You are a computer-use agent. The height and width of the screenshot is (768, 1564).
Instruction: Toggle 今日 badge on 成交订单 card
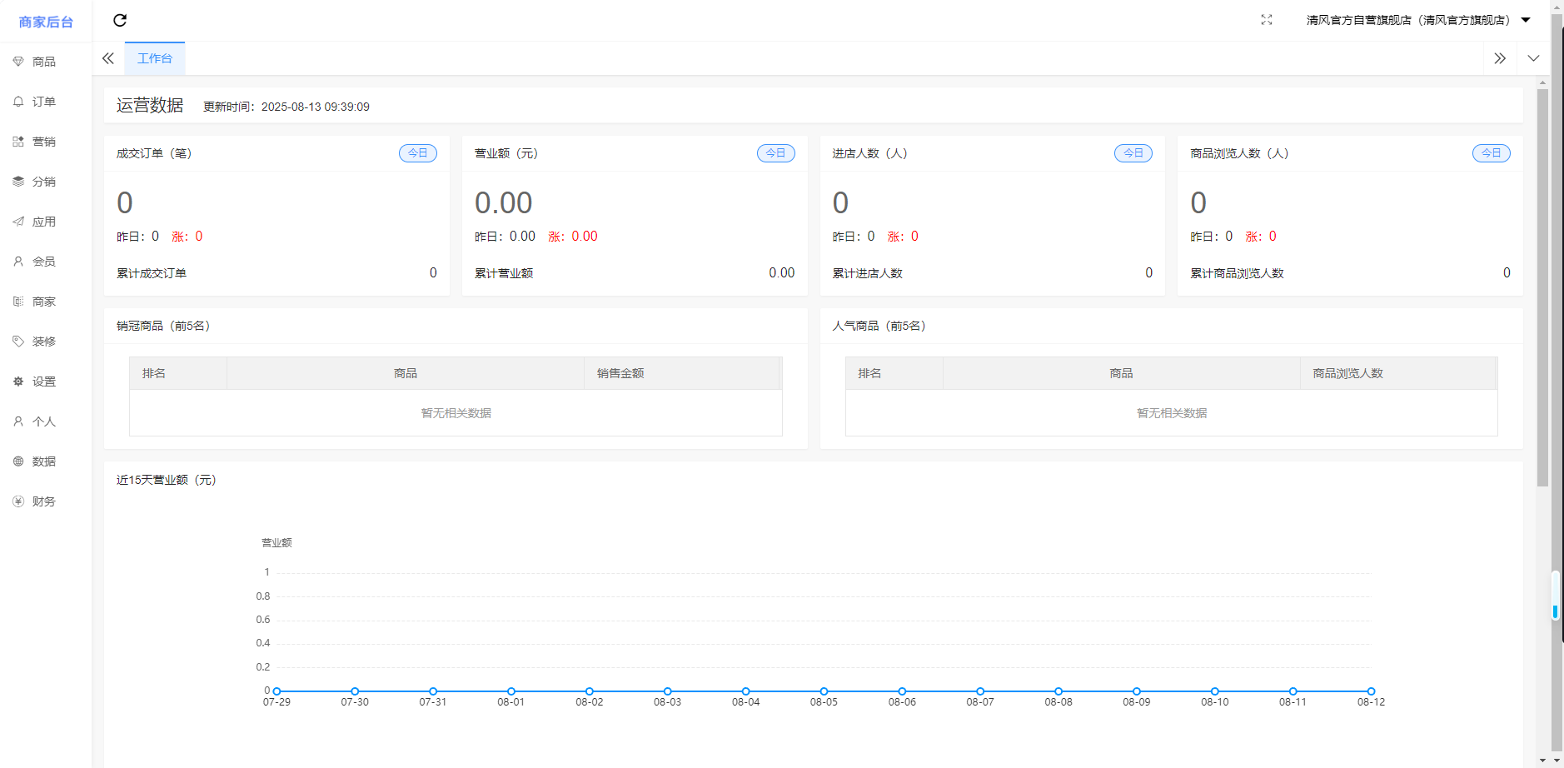417,153
